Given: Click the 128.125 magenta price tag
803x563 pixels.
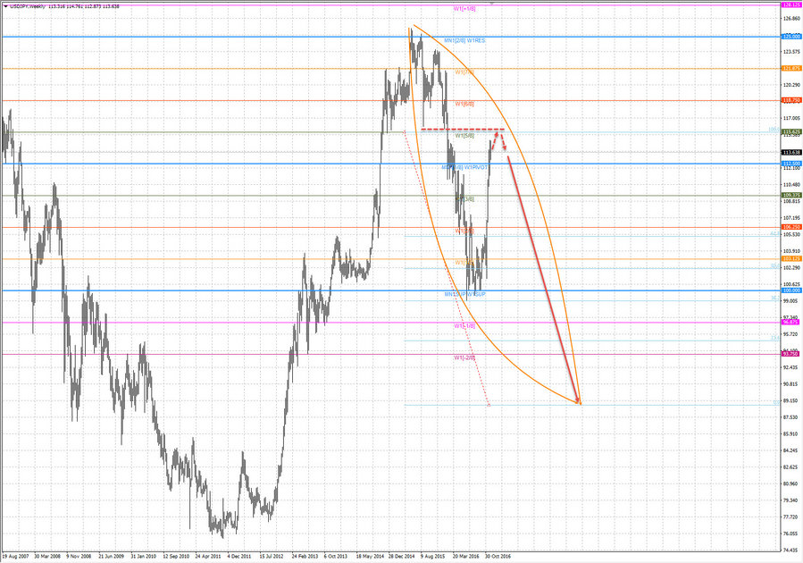Looking at the screenshot, I should point(790,4).
